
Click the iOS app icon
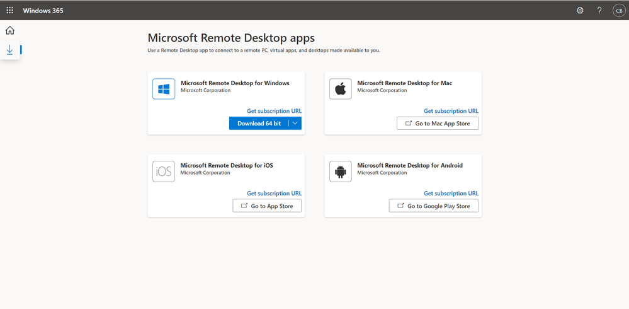(164, 172)
